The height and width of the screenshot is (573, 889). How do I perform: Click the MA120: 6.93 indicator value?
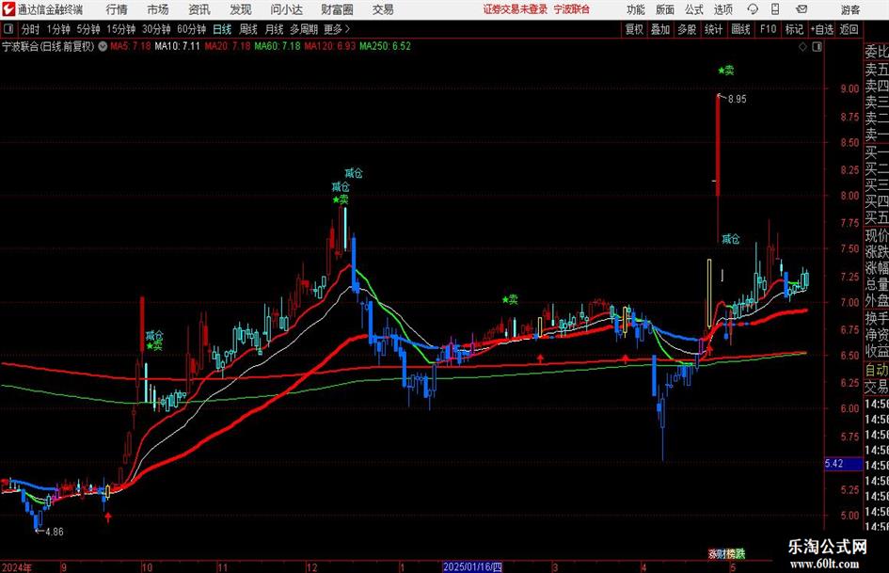coord(330,46)
